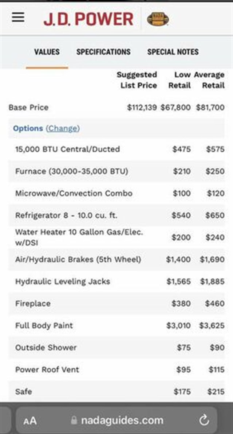Open the hamburger menu

(x=18, y=18)
